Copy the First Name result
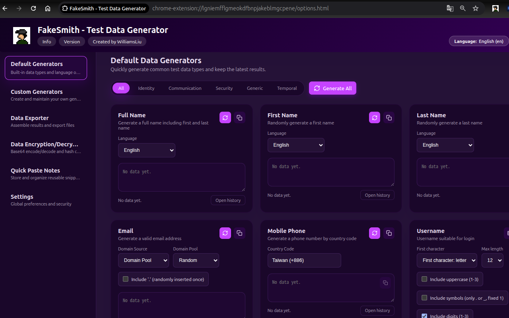 389,117
